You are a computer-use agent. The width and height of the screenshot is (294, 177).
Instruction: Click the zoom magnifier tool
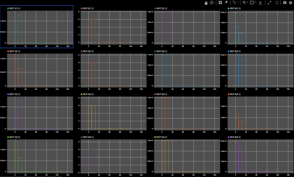coord(244,3)
